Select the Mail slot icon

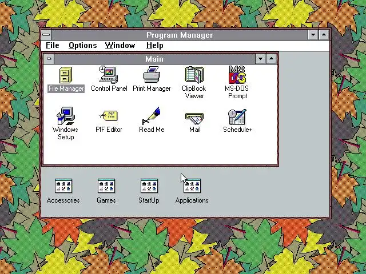[194, 119]
